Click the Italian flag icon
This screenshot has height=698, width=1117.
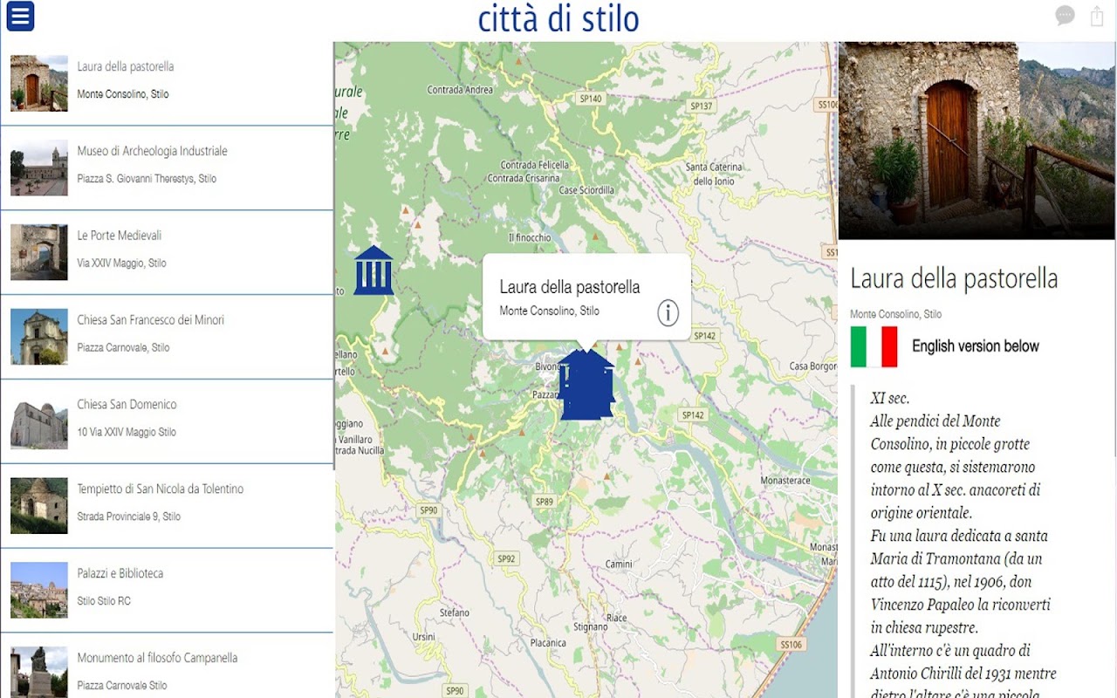874,346
